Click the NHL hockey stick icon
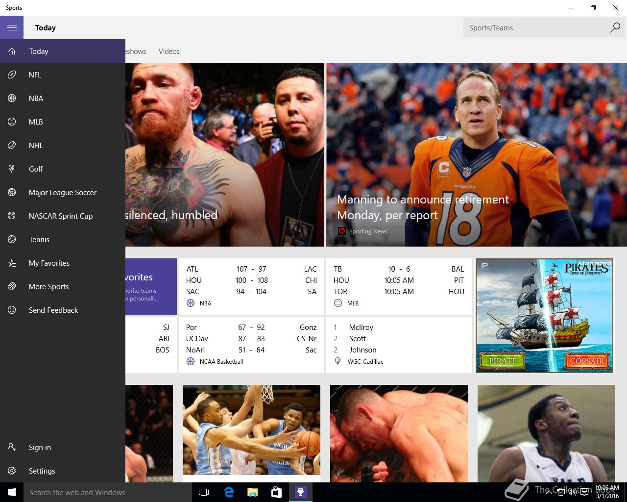Viewport: 627px width, 502px height. [x=12, y=145]
